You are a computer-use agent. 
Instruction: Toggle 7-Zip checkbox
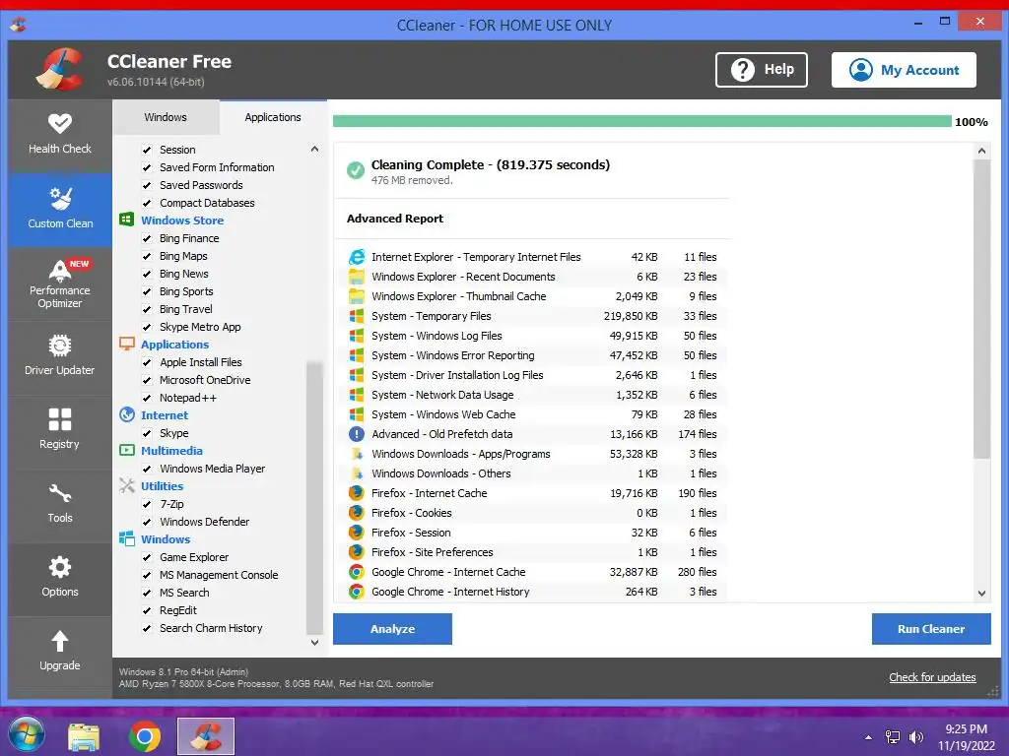coord(147,504)
